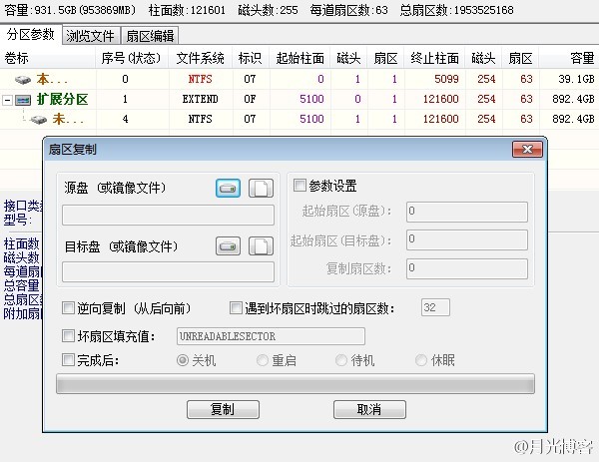Choose target image file with the file icon
This screenshot has height=462, width=599.
[x=260, y=246]
